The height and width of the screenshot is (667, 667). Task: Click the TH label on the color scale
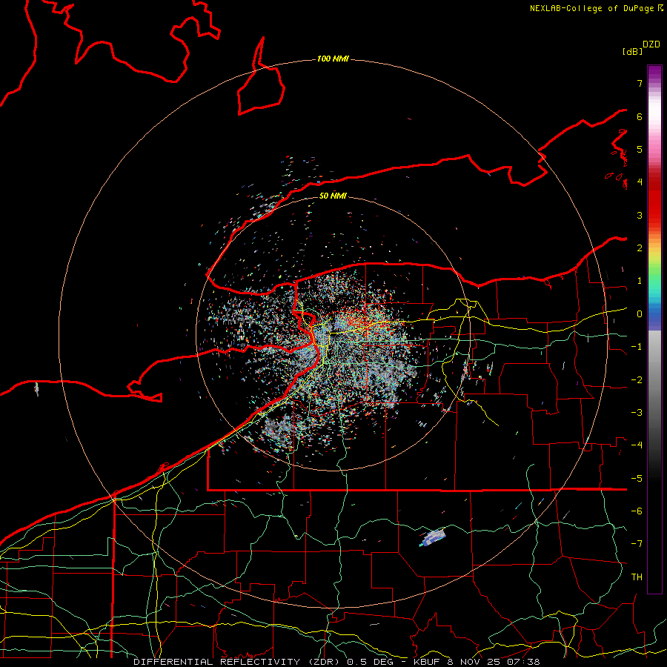637,577
